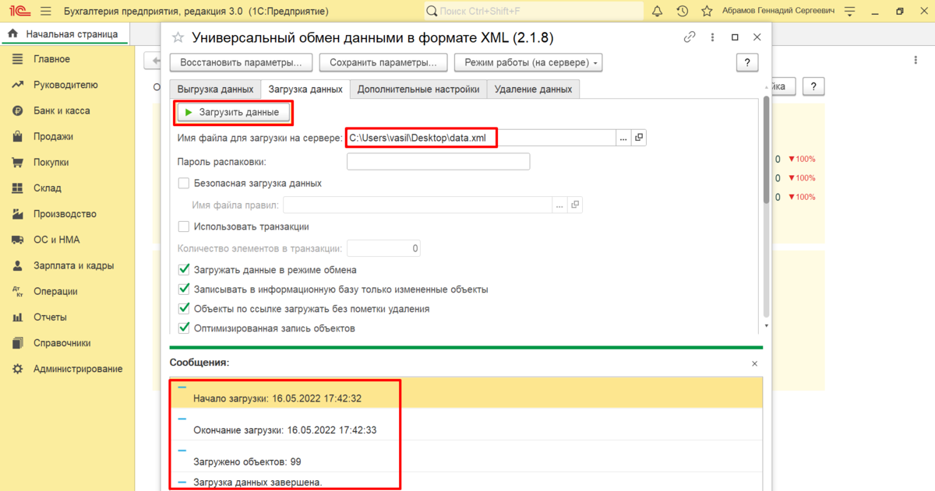Open Удаление данных tab
This screenshot has height=491, width=935.
[534, 89]
